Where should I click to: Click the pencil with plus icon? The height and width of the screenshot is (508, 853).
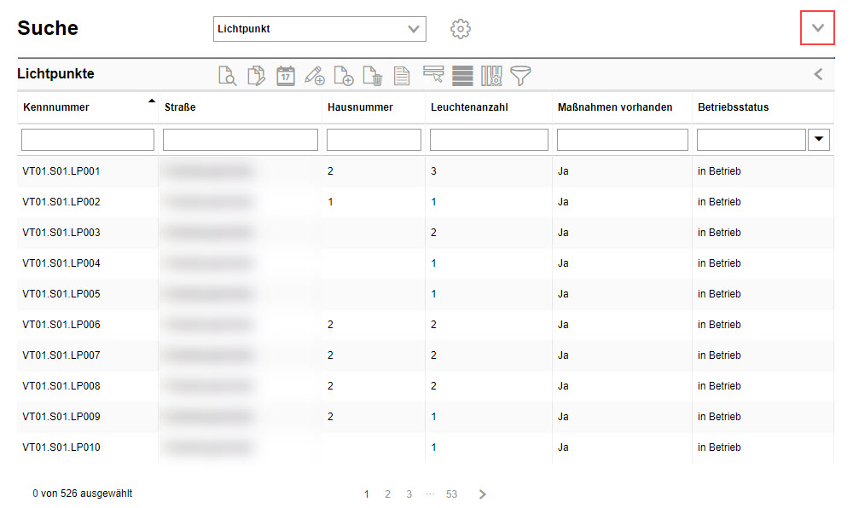(x=315, y=75)
